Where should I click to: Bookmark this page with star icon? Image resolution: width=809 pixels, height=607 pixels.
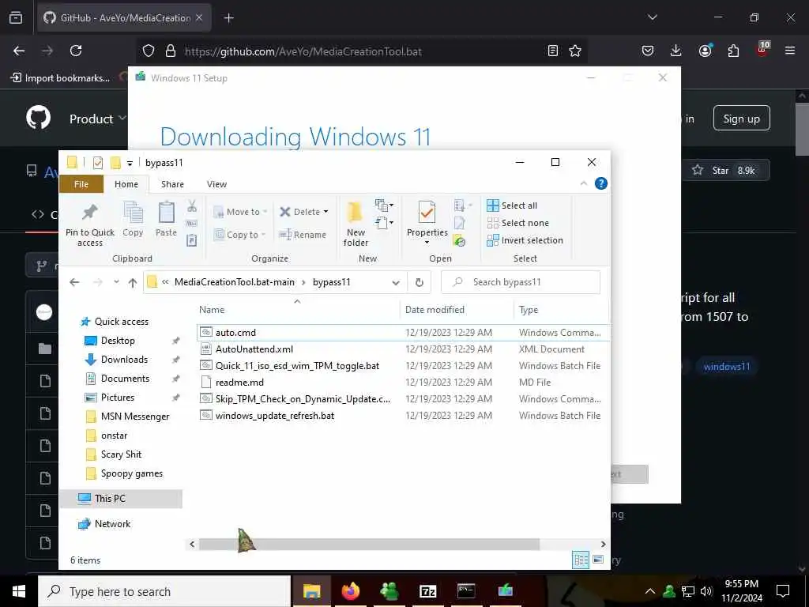tap(575, 51)
